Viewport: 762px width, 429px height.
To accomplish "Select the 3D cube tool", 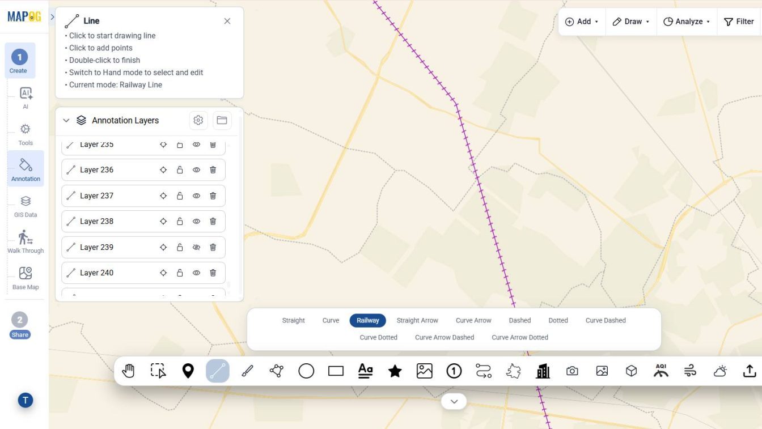I will [632, 371].
